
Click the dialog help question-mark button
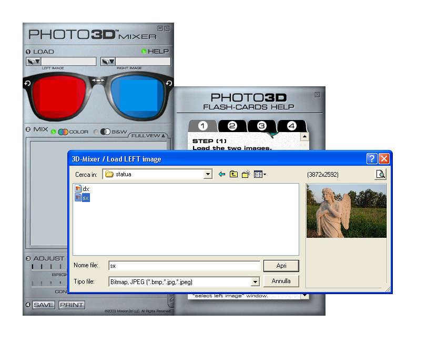click(372, 158)
